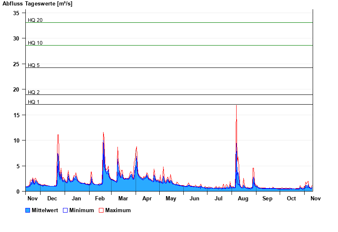Image resolution: width=338 pixels, height=232 pixels.
Task: Select the Aug month label on axis
Action: coord(243,198)
